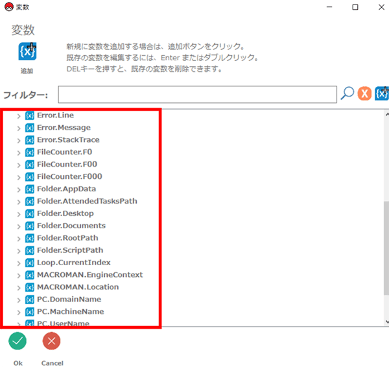Image resolution: width=389 pixels, height=367 pixels.
Task: Click the variable icon next to Folder.Desktop
Action: click(x=30, y=213)
